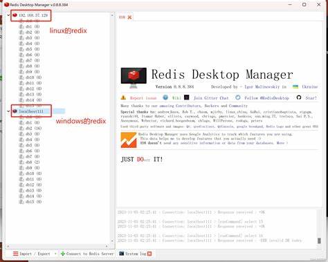Viewport: 328px width, 262px height.
Task: Maximize the Redis Desktop Manager window
Action: pyautogui.click(x=304, y=4)
